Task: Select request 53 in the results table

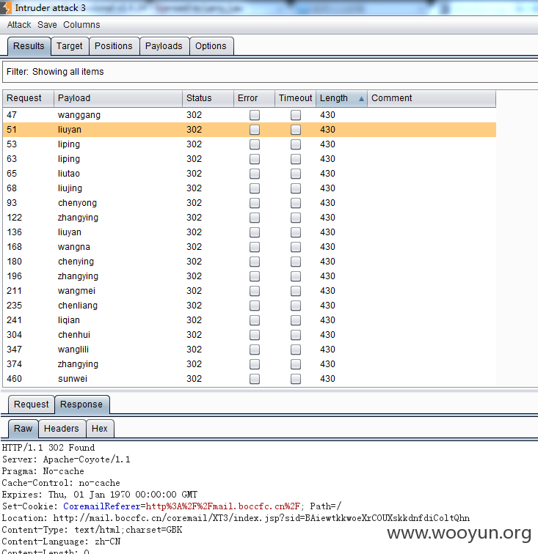Action: point(250,144)
